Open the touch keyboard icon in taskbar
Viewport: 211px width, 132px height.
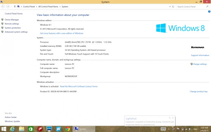(163, 129)
